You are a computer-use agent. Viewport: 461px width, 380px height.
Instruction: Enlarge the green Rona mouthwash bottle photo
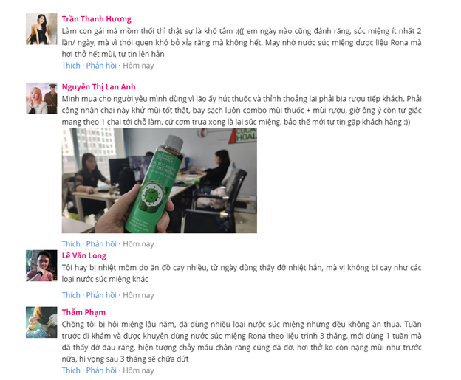160,180
